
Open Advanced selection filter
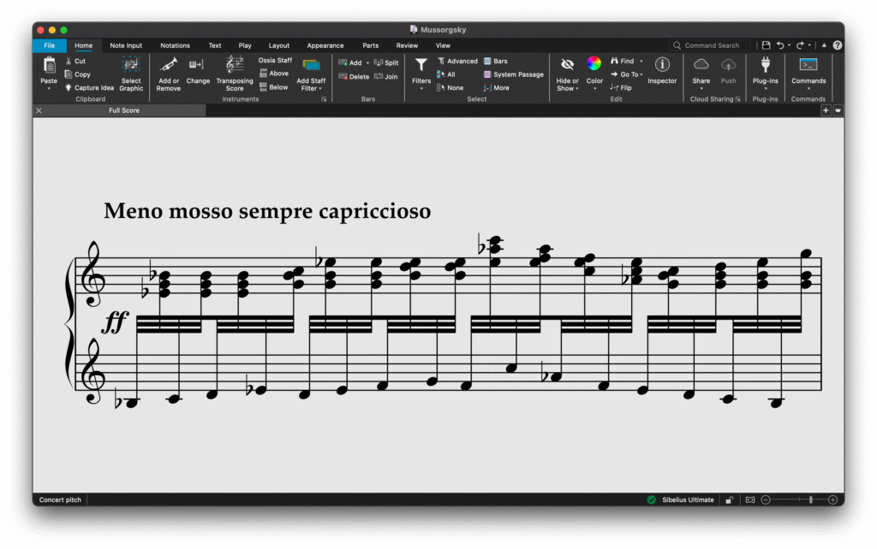click(457, 61)
